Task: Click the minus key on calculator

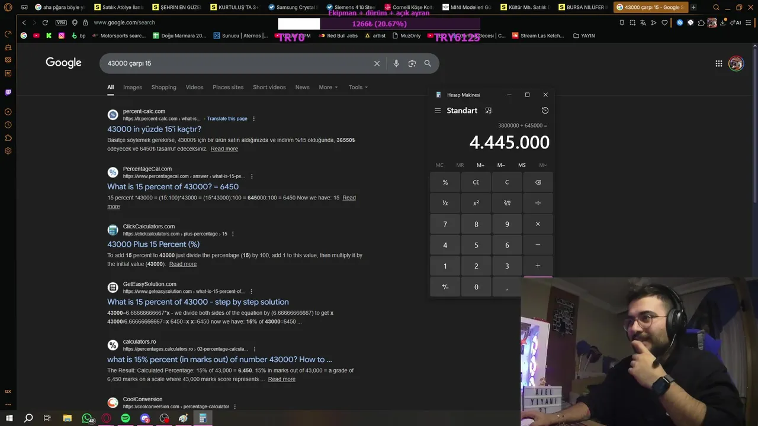Action: click(x=538, y=245)
